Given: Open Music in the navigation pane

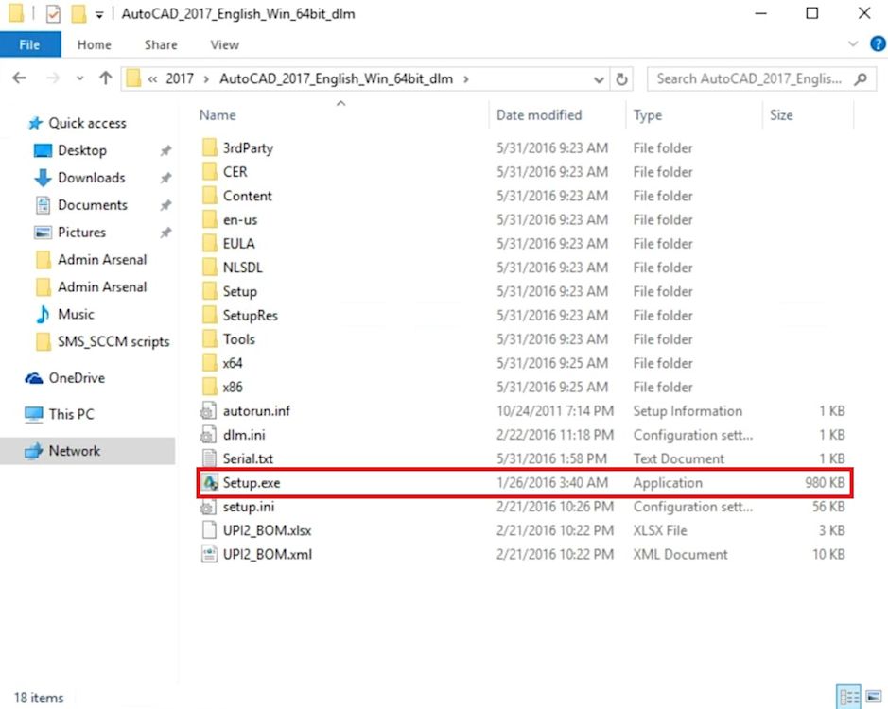Looking at the screenshot, I should (76, 314).
